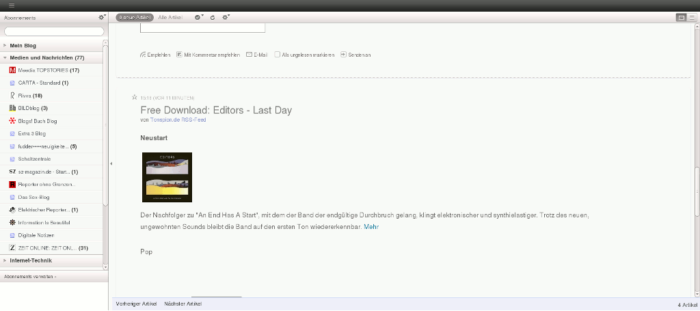Image resolution: width=700 pixels, height=311 pixels.
Task: Expand the Internet-Technik folder
Action: (x=5, y=260)
